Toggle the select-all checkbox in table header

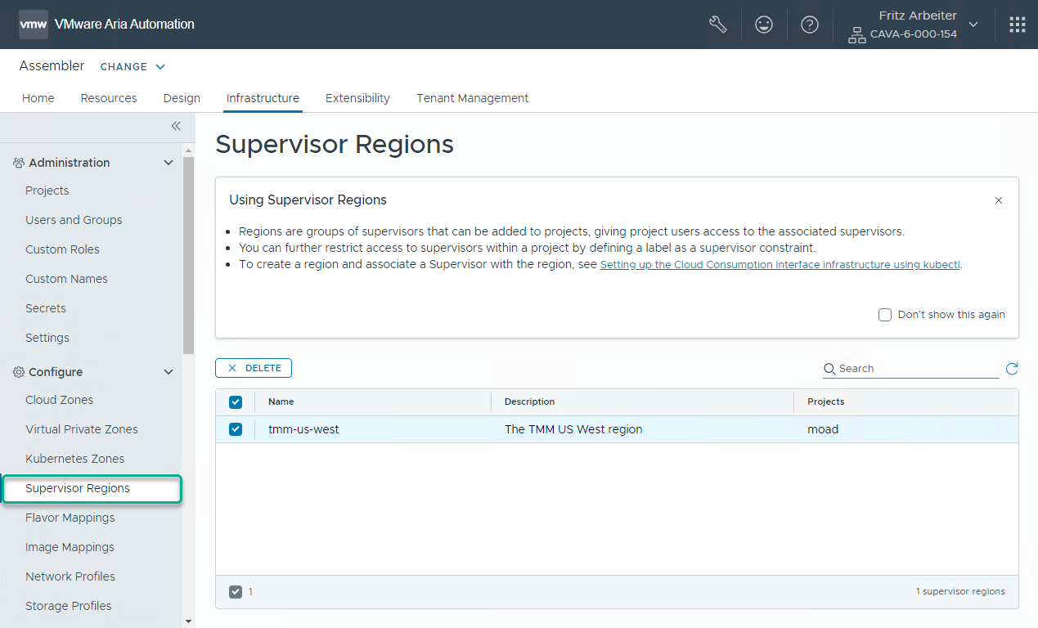(236, 401)
